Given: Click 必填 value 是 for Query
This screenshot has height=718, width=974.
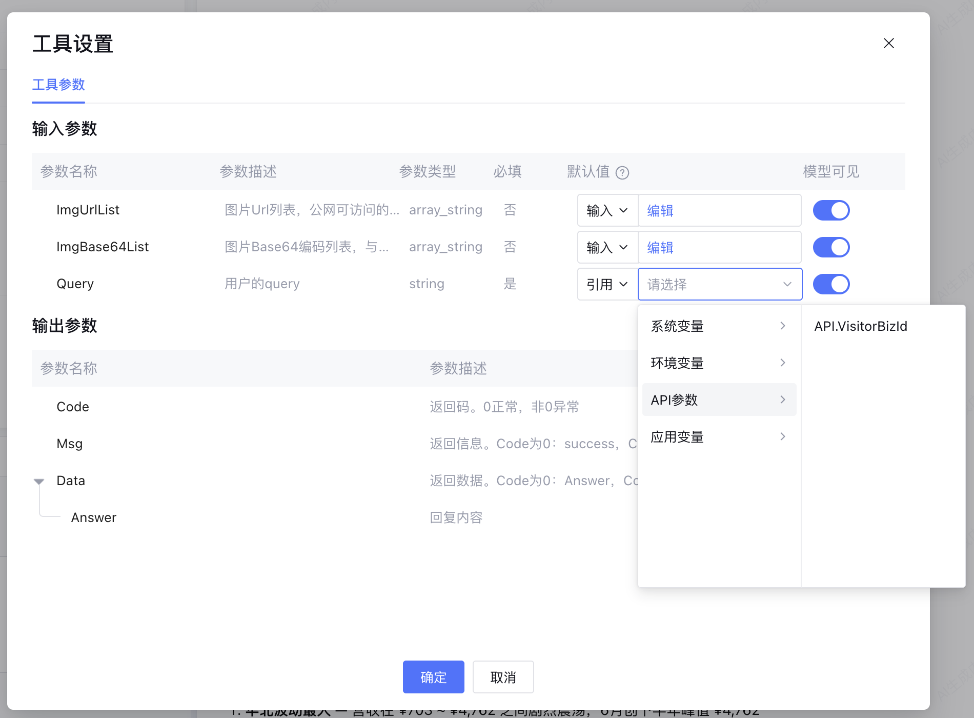Looking at the screenshot, I should (x=510, y=284).
